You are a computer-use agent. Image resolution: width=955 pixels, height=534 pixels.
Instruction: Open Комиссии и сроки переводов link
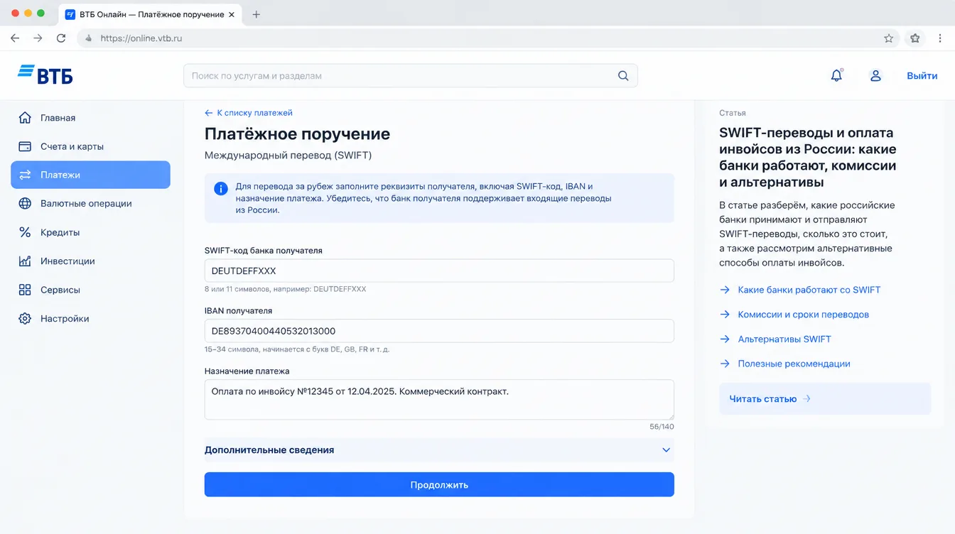(x=803, y=315)
